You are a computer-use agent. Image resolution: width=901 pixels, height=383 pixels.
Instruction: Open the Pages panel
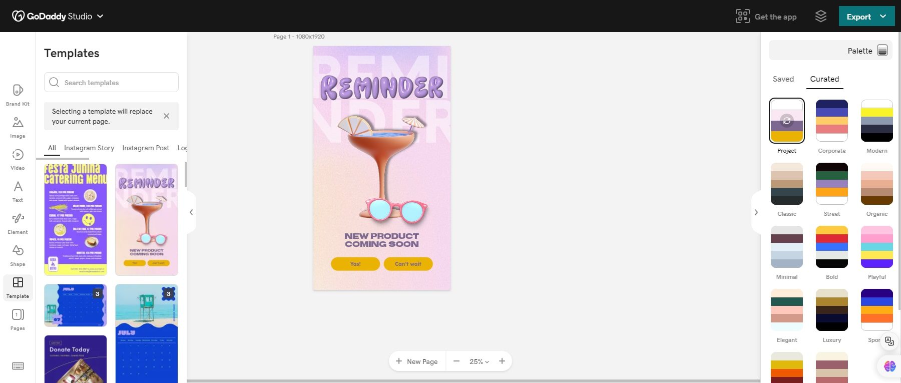tap(18, 319)
